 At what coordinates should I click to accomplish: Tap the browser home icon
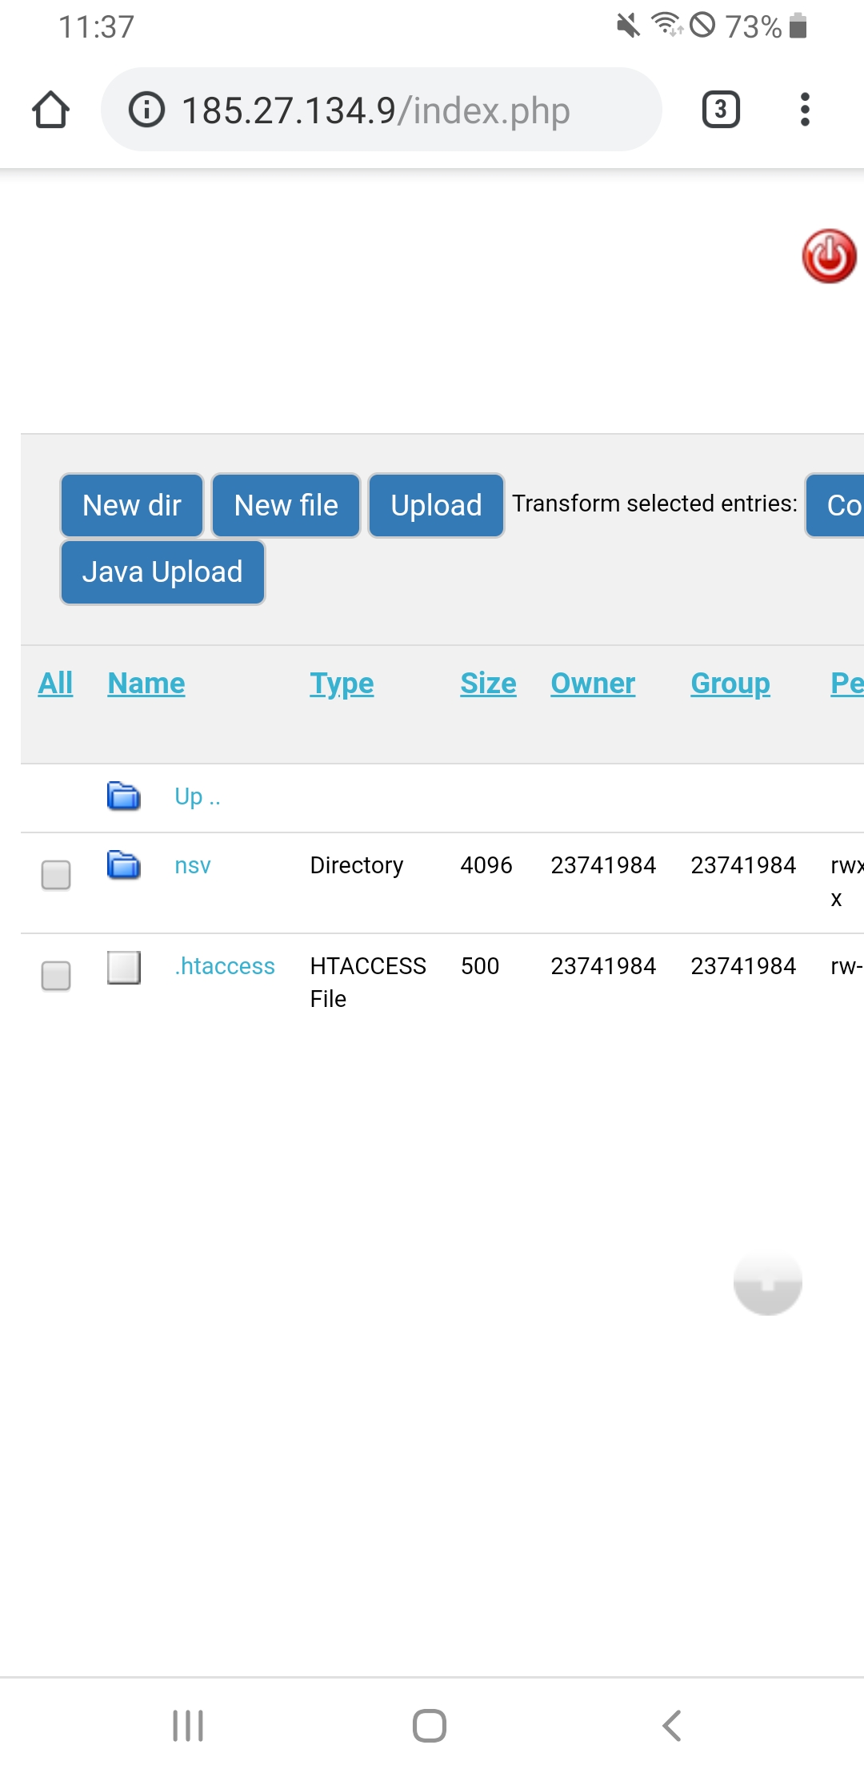pos(50,110)
